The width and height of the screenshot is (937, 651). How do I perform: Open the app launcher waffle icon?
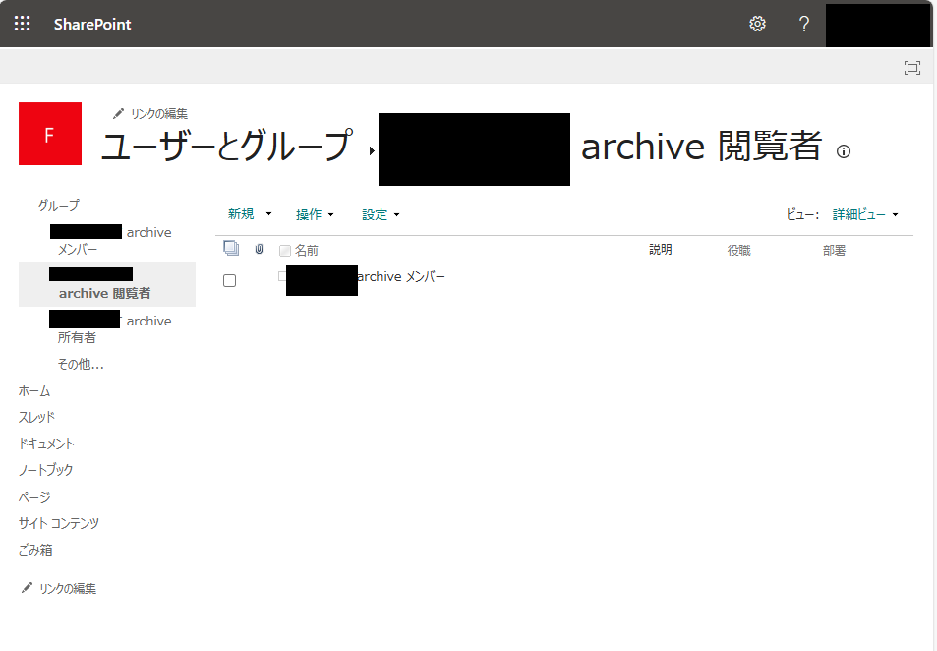click(22, 24)
